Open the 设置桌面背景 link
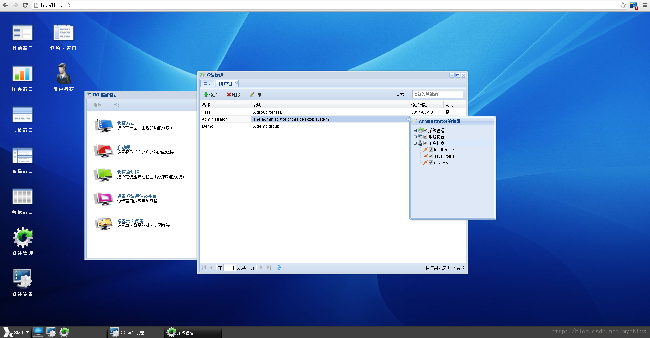 pos(130,221)
